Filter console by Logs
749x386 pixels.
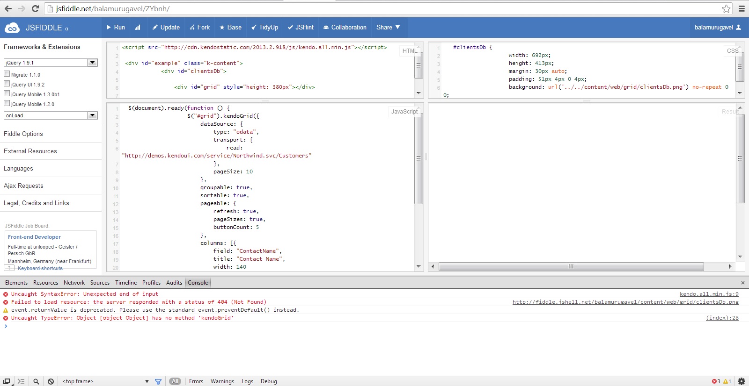[x=247, y=381]
